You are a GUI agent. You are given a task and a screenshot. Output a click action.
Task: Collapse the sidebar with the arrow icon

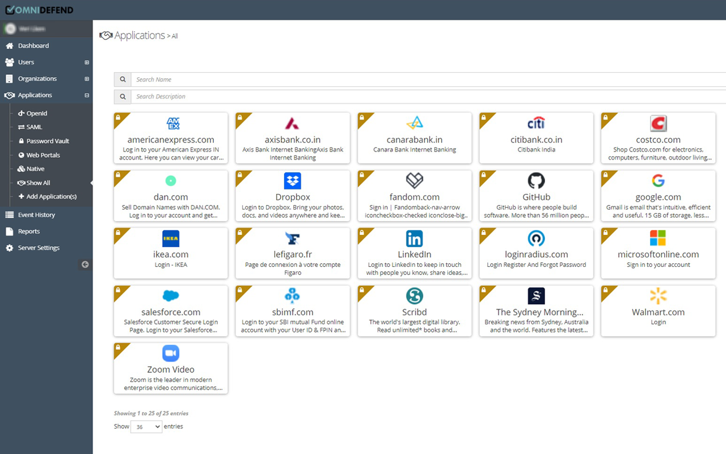[x=85, y=264]
